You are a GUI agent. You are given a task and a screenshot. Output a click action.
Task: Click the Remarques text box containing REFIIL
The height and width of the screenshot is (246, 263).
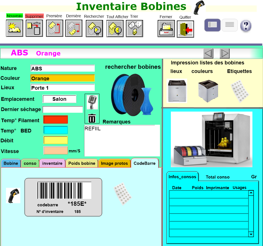pos(122,141)
